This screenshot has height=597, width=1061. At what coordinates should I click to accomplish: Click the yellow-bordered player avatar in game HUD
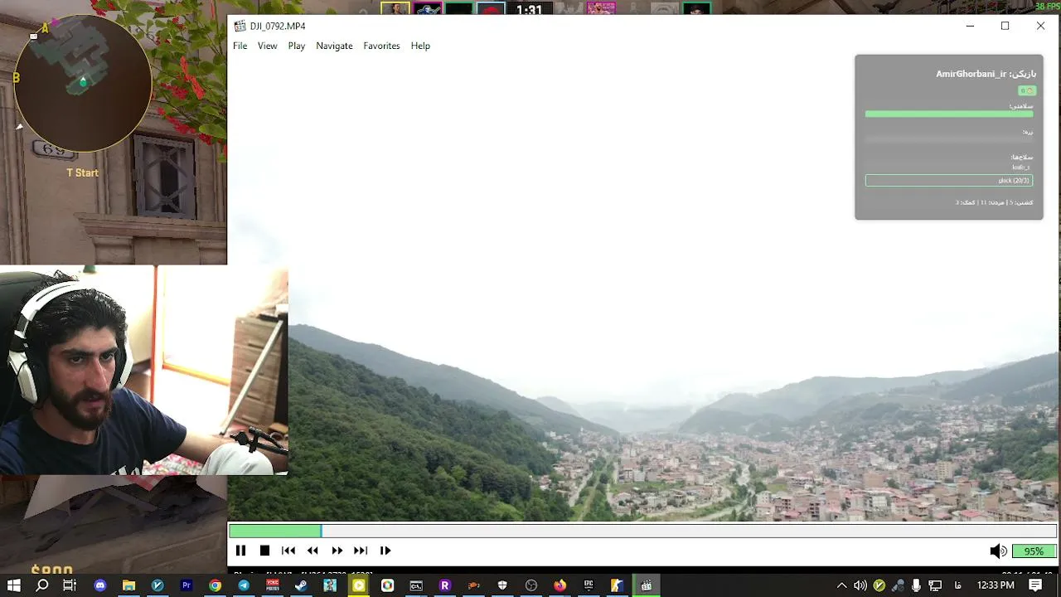pos(395,9)
